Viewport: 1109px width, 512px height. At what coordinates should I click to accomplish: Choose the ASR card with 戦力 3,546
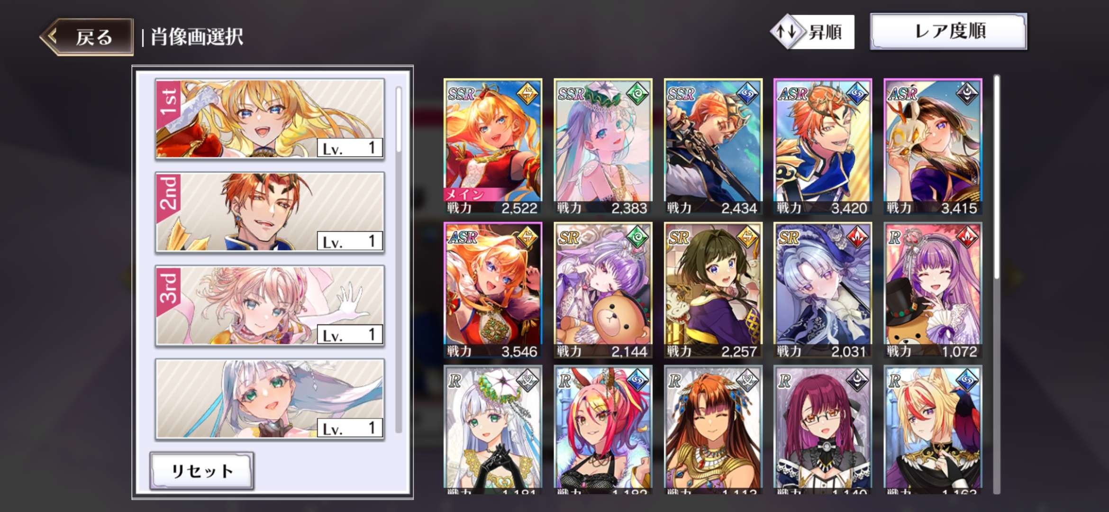coord(493,290)
